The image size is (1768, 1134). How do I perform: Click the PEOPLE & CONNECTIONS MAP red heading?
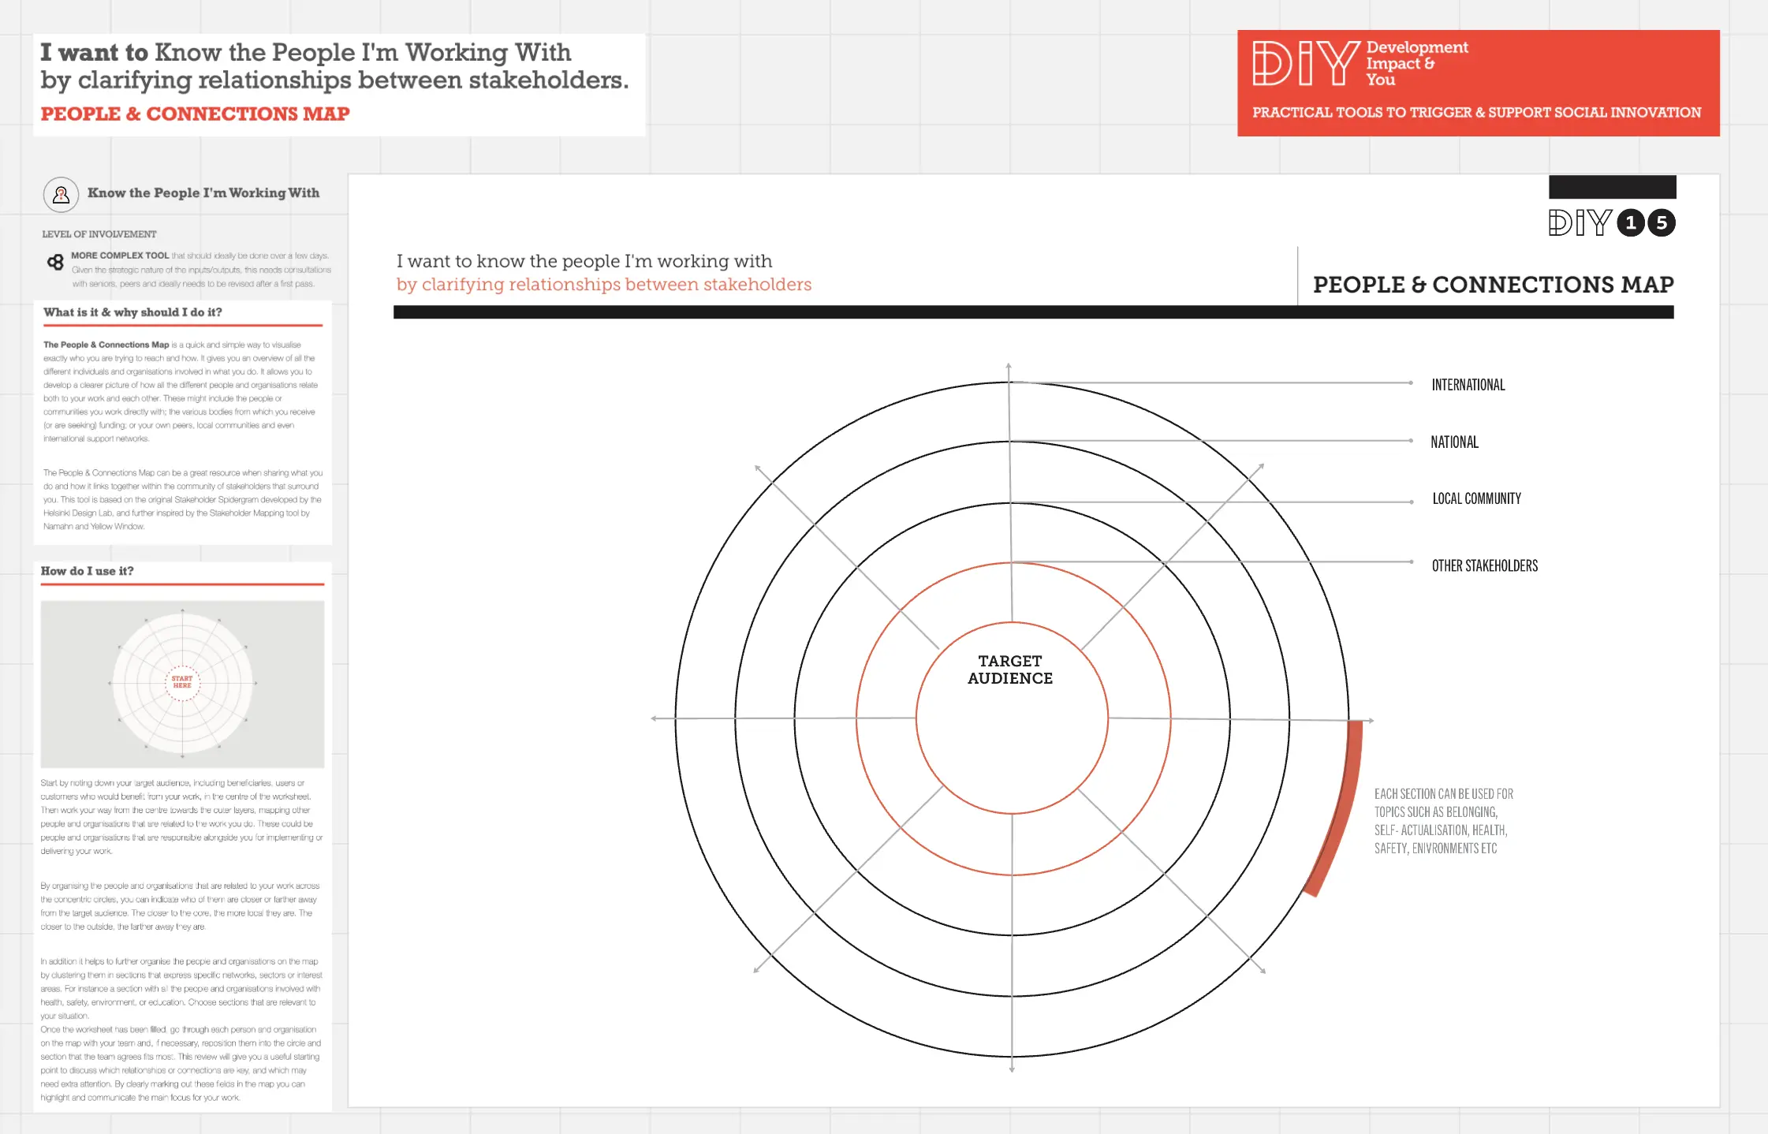click(195, 114)
